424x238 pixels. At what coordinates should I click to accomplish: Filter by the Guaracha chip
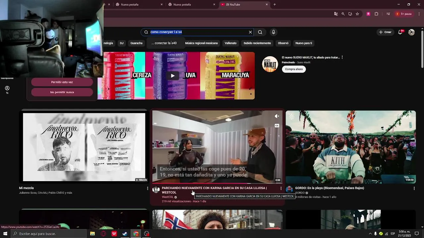click(136, 43)
